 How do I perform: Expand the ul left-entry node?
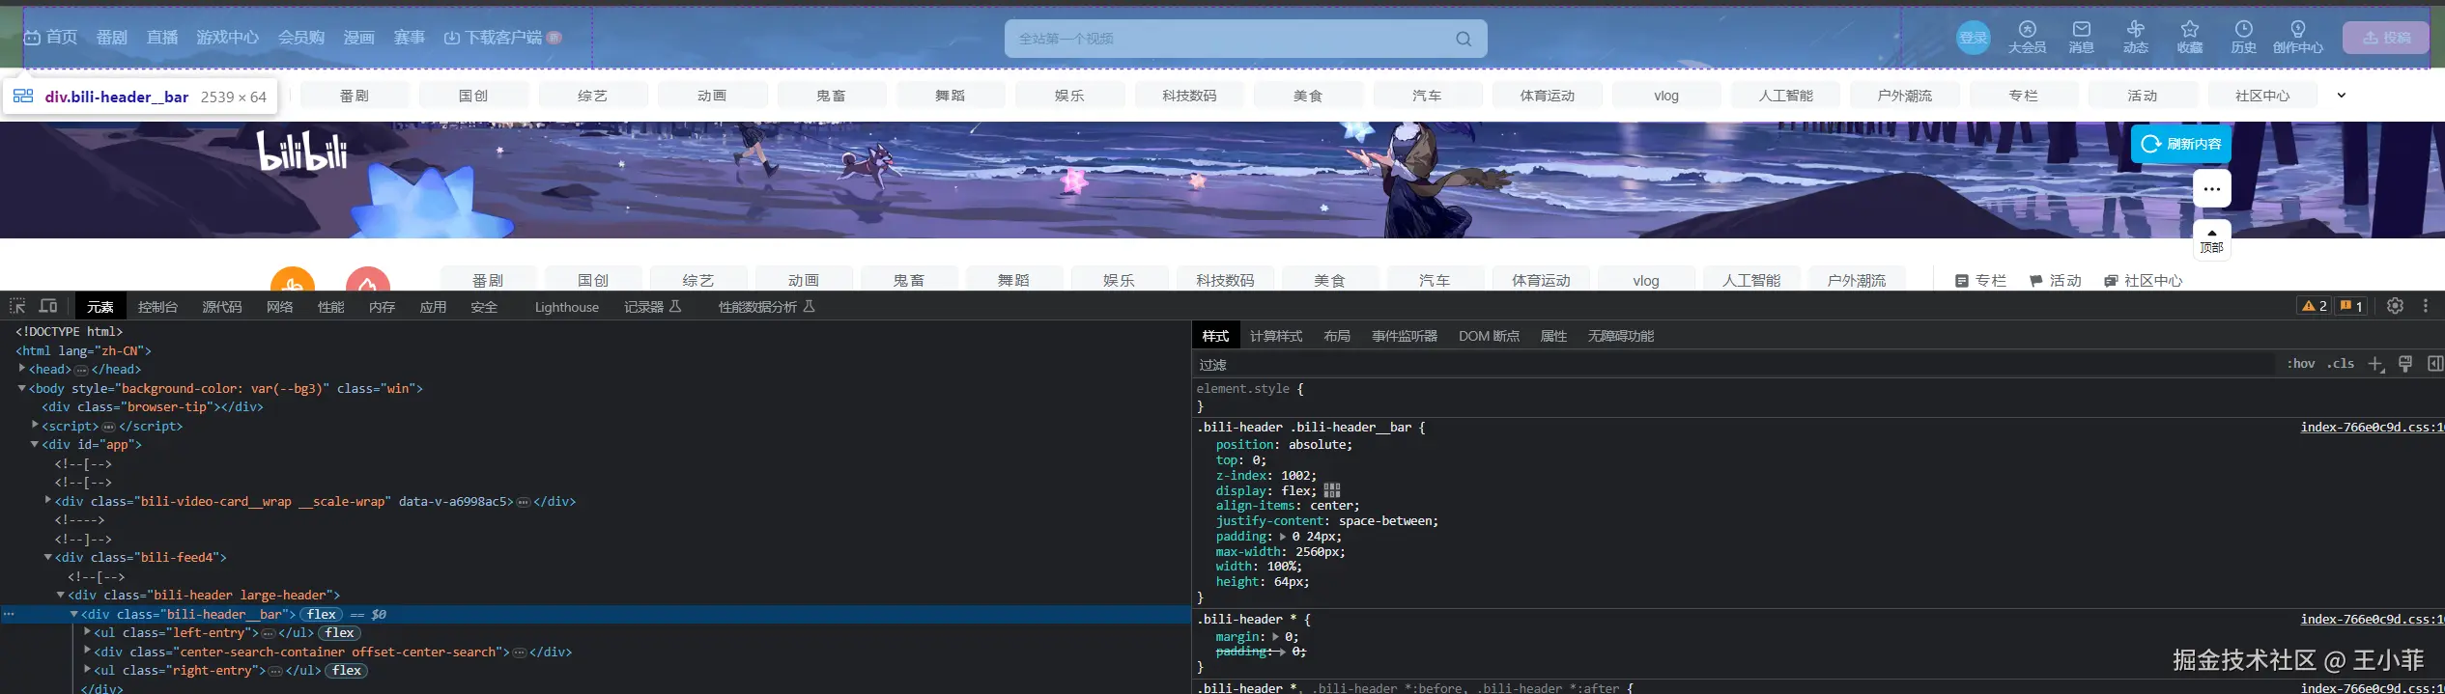click(x=87, y=632)
